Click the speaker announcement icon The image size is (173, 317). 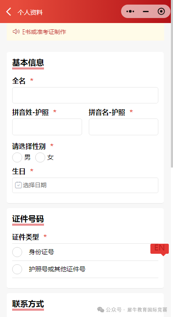[16, 31]
